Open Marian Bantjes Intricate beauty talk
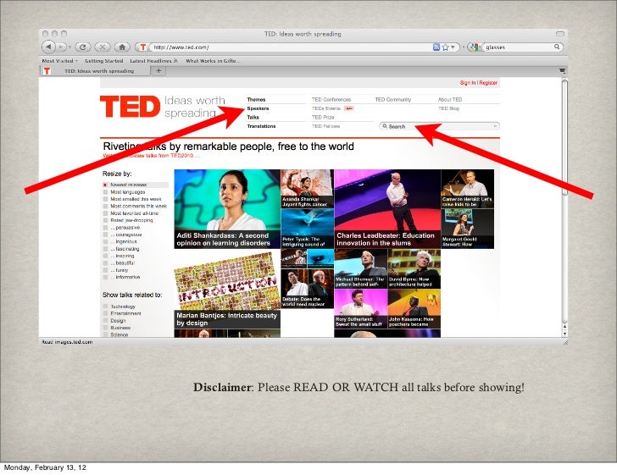This screenshot has height=475, width=617. pos(227,290)
